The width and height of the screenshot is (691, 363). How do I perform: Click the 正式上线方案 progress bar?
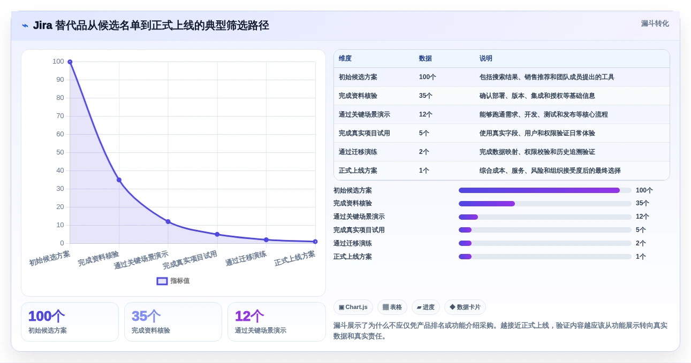[545, 257]
